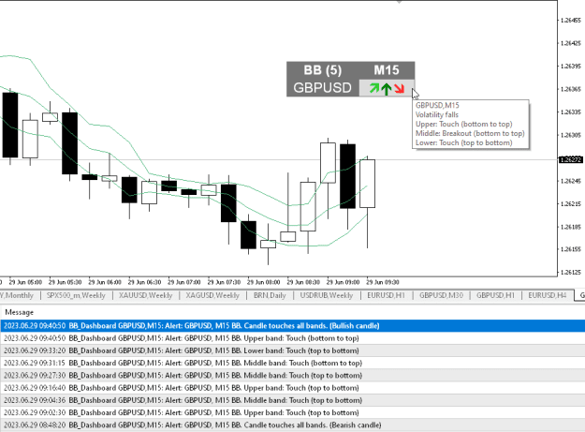
Task: Select the 09:16:40 Upper band touch alert
Action: point(292,388)
